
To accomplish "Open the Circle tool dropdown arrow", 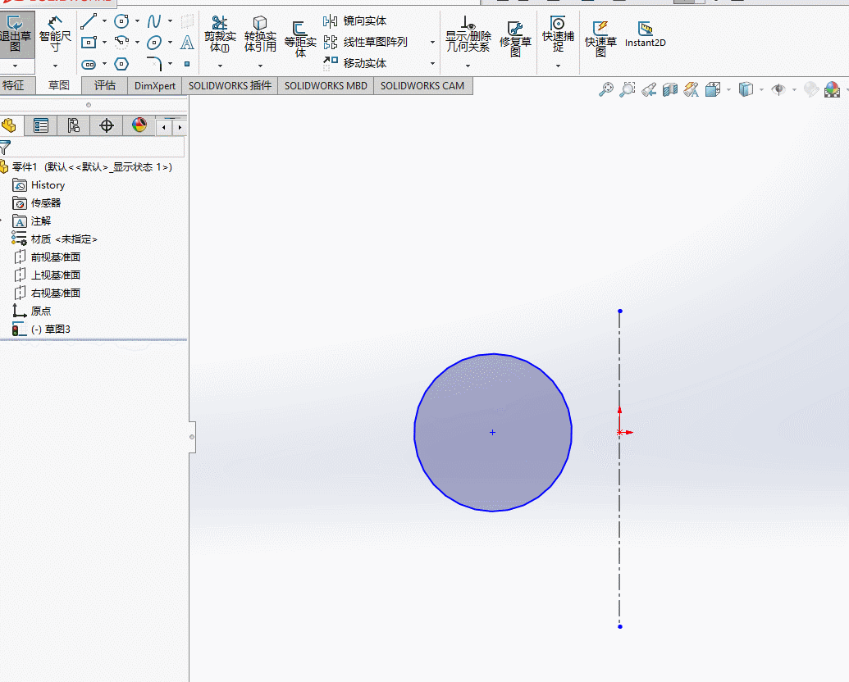I will (137, 21).
